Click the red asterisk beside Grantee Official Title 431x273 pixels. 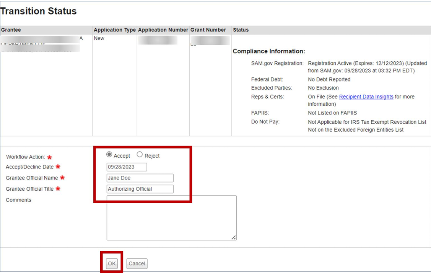[58, 189]
